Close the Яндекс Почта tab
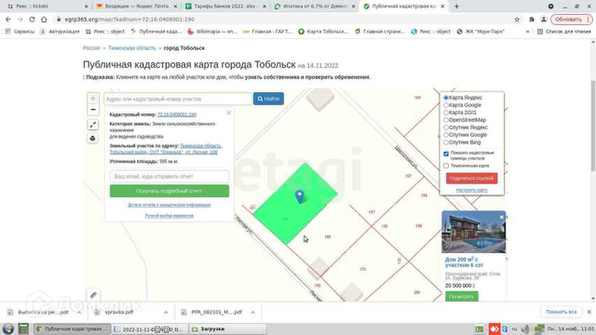596x335 pixels. point(175,6)
